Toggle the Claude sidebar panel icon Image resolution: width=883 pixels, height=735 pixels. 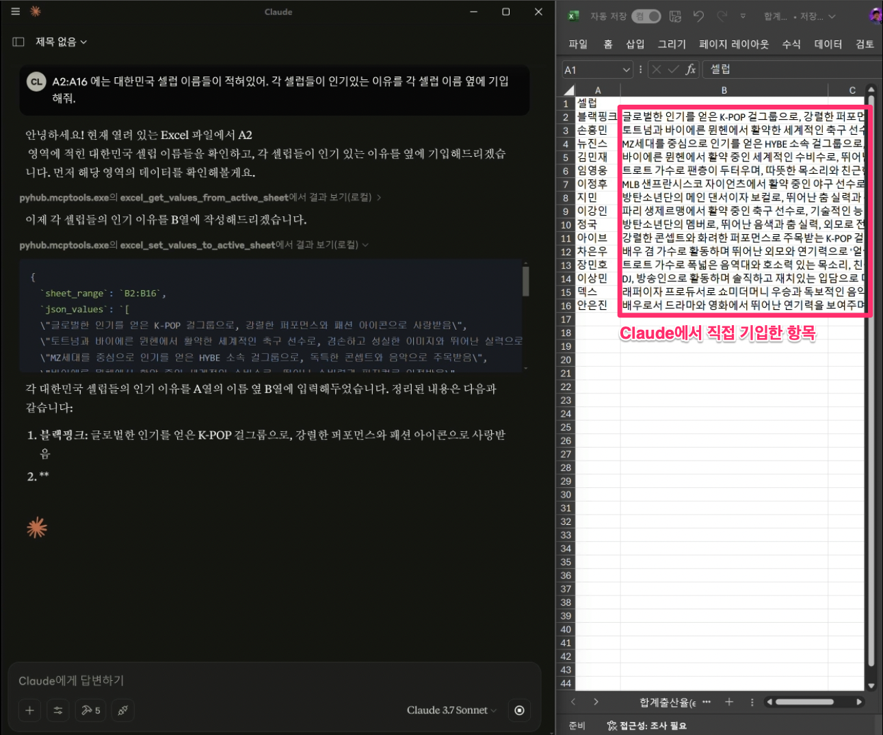[x=18, y=42]
